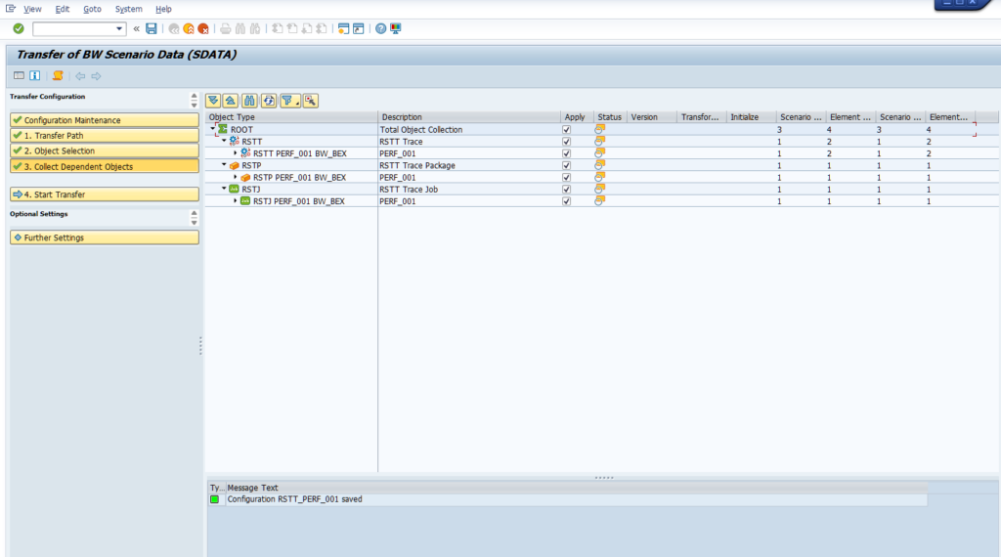Image resolution: width=1001 pixels, height=557 pixels.
Task: Click the Refresh icon above object tree
Action: (x=268, y=101)
